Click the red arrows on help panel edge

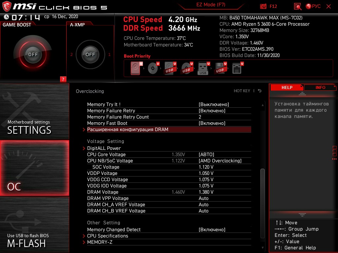coord(334,159)
